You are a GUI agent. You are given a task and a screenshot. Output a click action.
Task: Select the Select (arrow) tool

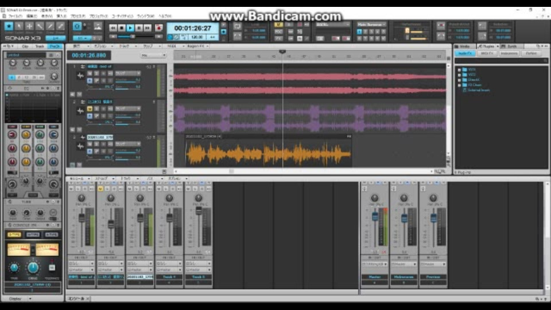coord(19,26)
